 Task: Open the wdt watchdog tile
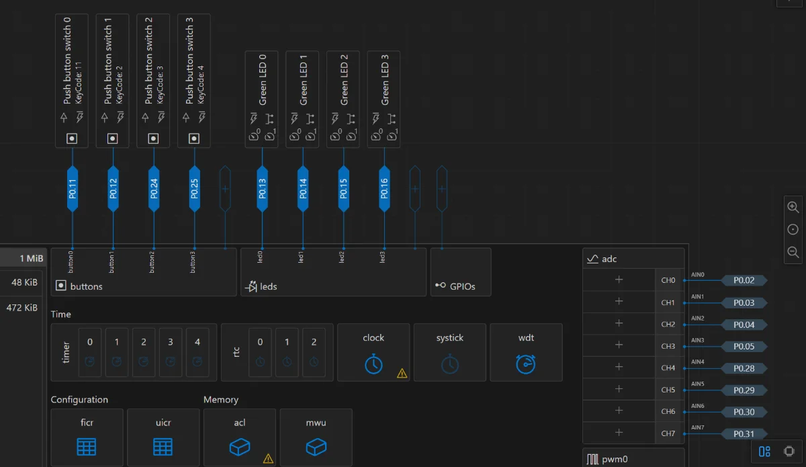[526, 353]
